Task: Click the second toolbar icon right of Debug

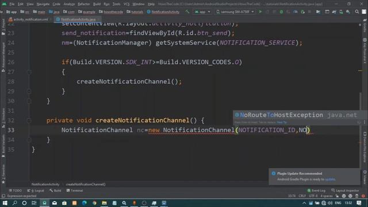Action: 296,11
